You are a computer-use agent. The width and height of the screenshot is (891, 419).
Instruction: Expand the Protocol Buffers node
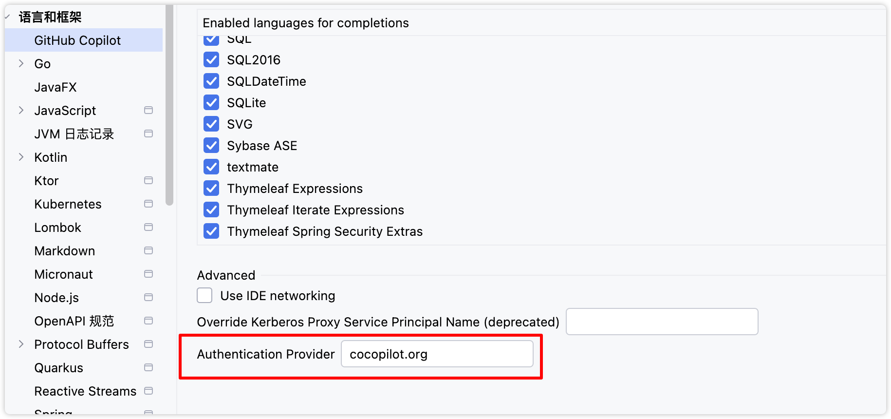pos(21,344)
